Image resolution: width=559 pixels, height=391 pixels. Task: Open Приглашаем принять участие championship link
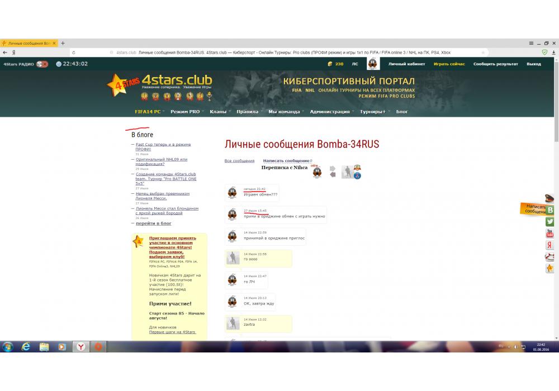click(x=173, y=247)
